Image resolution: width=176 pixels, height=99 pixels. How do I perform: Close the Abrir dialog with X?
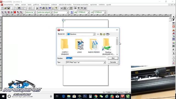click(x=117, y=30)
